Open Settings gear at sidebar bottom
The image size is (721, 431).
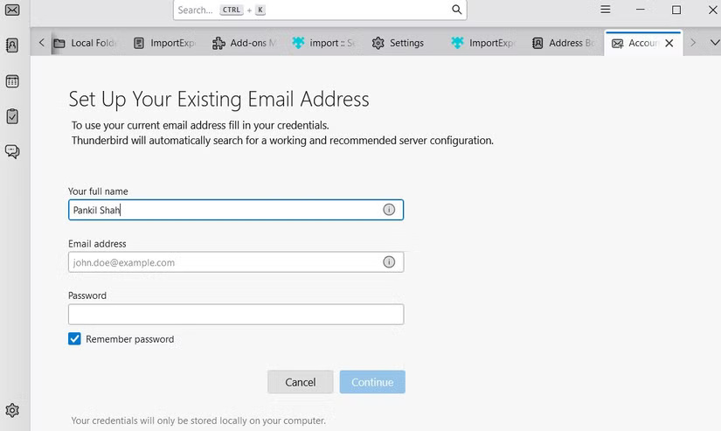tap(12, 410)
